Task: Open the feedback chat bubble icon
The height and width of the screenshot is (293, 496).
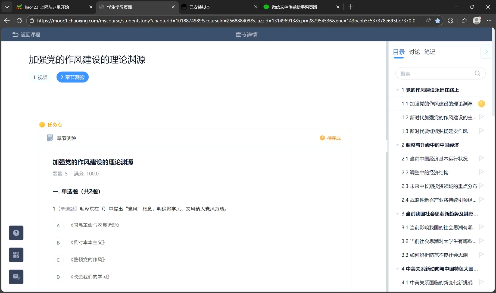Action: 16,276
